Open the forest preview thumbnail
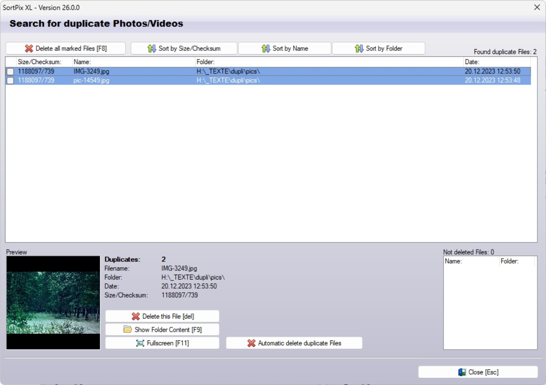Viewport: 546px width, 385px height. click(x=53, y=303)
